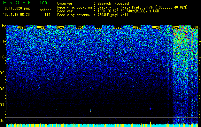This screenshot has width=201, height=127.
Task: Click the 0630 time marker
Action: point(194,27)
